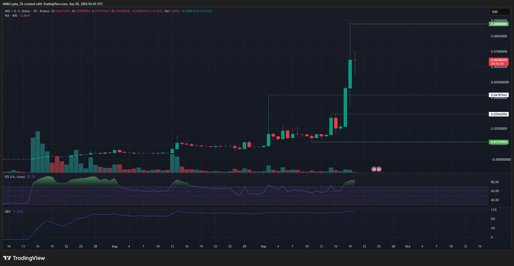Click the left US flag economic event icon
Image resolution: width=514 pixels, height=266 pixels.
pyautogui.click(x=374, y=169)
